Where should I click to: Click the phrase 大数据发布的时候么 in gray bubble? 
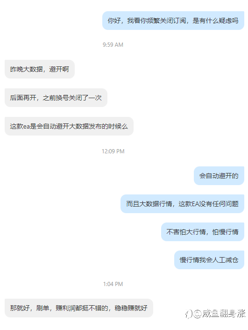99,126
